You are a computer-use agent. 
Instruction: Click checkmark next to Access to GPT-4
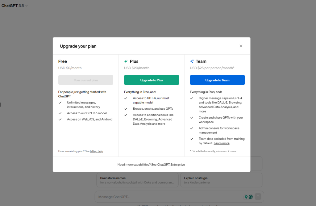pyautogui.click(x=126, y=98)
